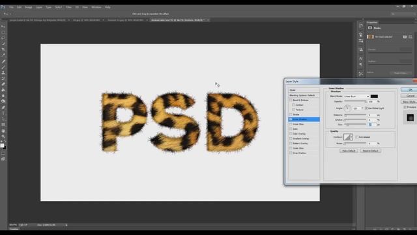The image size is (417, 235).
Task: Select the Hand tool
Action: click(x=3, y=131)
